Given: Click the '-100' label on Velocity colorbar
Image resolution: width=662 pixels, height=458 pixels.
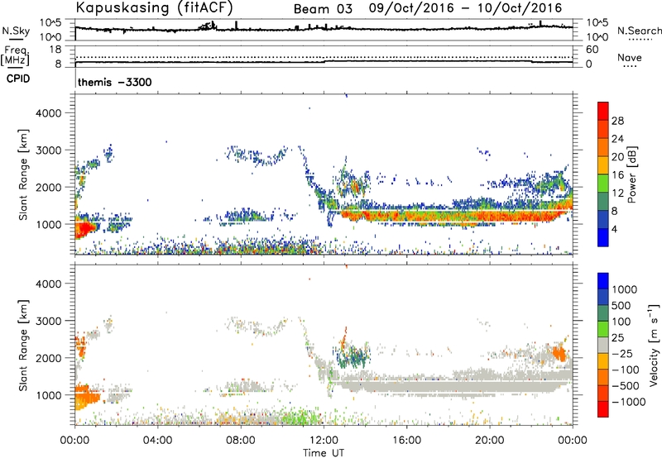Looking at the screenshot, I should coord(625,370).
